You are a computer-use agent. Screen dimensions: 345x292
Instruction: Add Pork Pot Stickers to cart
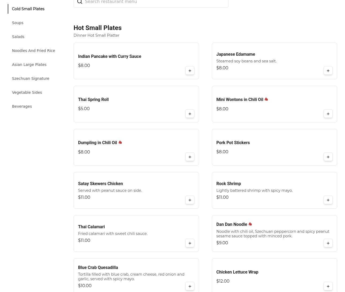pos(328,157)
